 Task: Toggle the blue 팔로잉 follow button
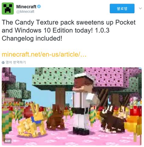pyautogui.click(x=122, y=9)
